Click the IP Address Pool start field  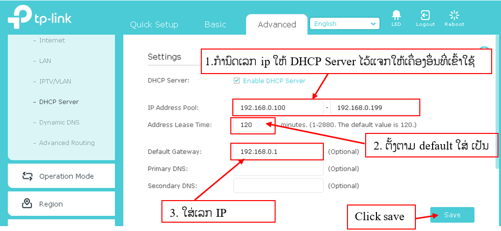click(278, 107)
